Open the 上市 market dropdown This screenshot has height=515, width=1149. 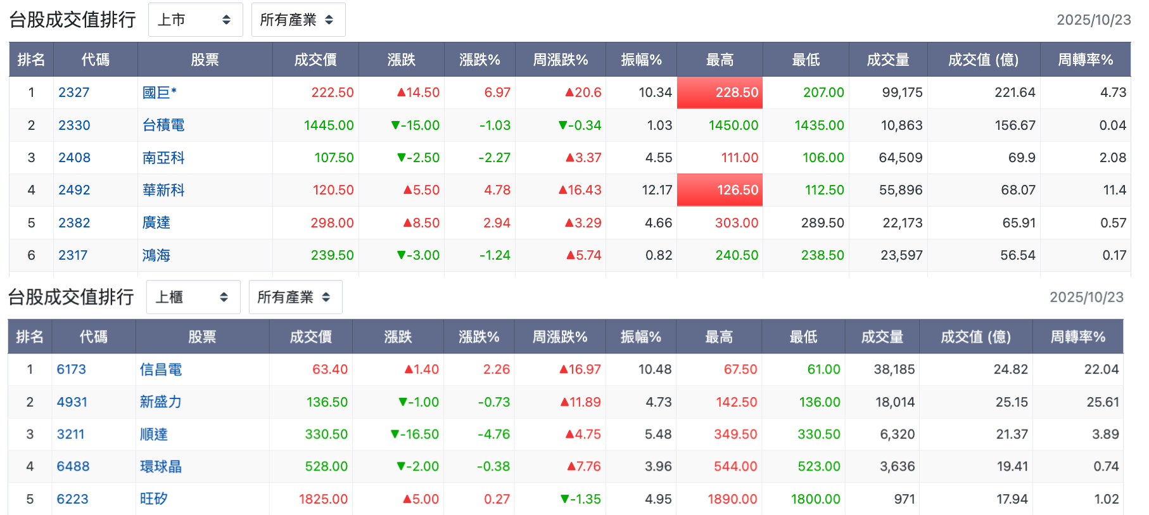pyautogui.click(x=195, y=20)
